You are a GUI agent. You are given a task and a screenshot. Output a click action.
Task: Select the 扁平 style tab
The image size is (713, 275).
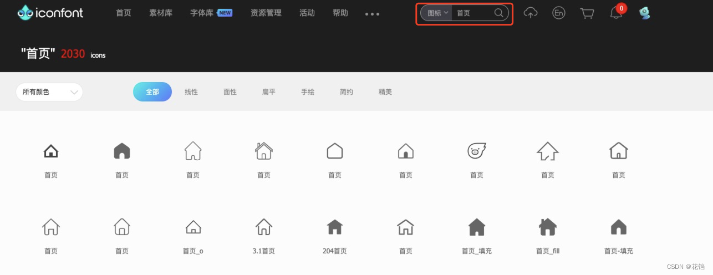(269, 92)
